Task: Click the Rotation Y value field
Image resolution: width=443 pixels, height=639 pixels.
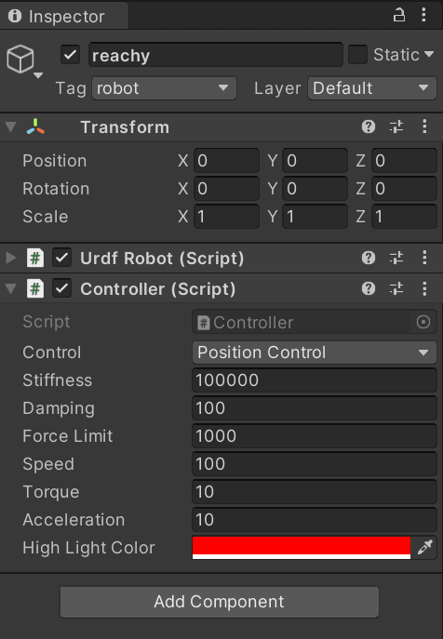Action: [315, 189]
